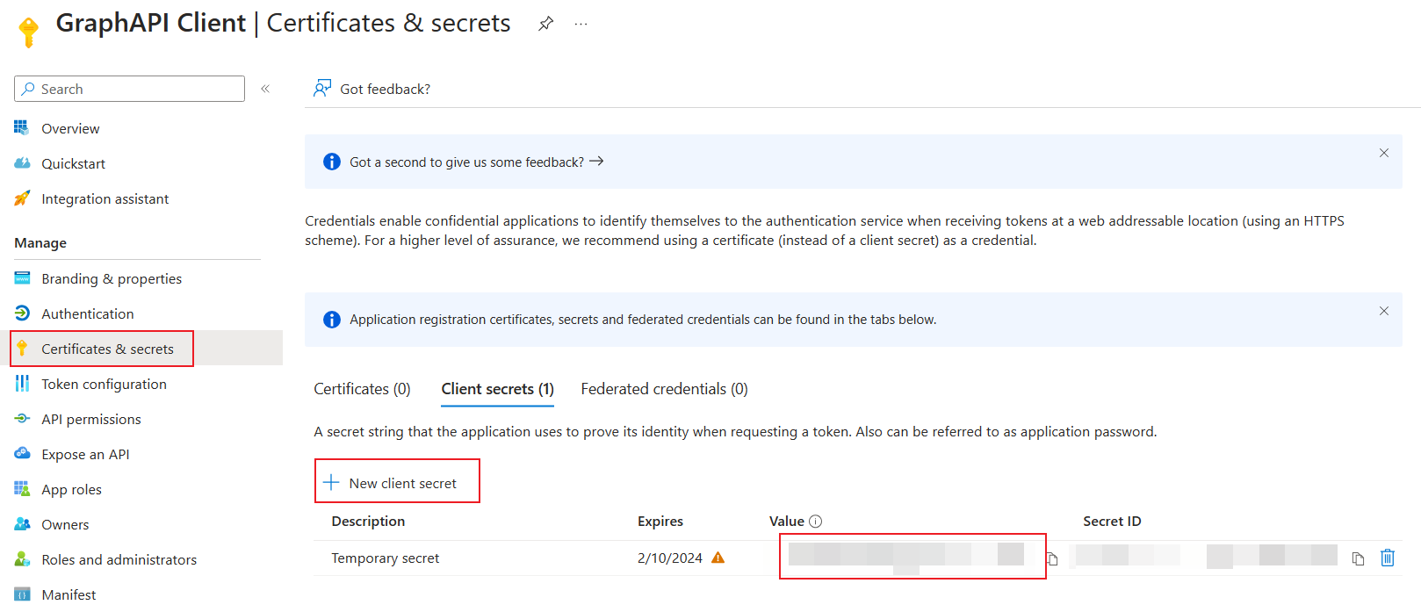
Task: Click the Expires column header
Action: [660, 521]
